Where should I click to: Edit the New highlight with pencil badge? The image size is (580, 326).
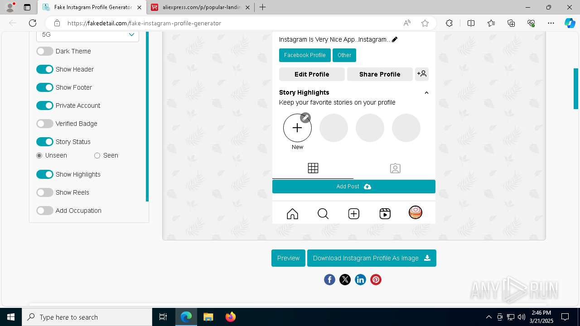[305, 118]
